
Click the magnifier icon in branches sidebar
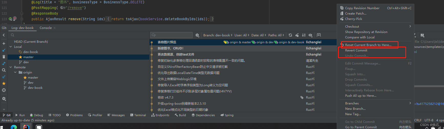(4, 70)
